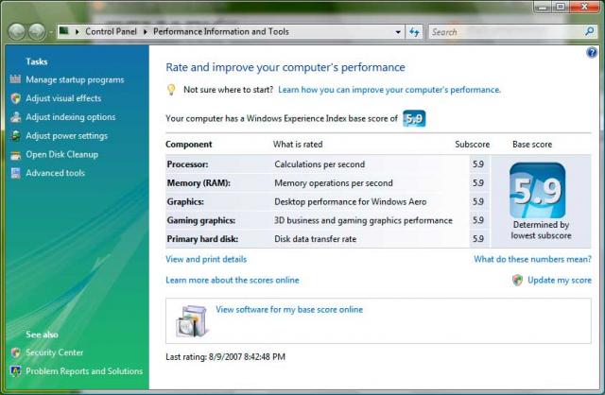Click What do these numbers mean?

[x=532, y=259]
